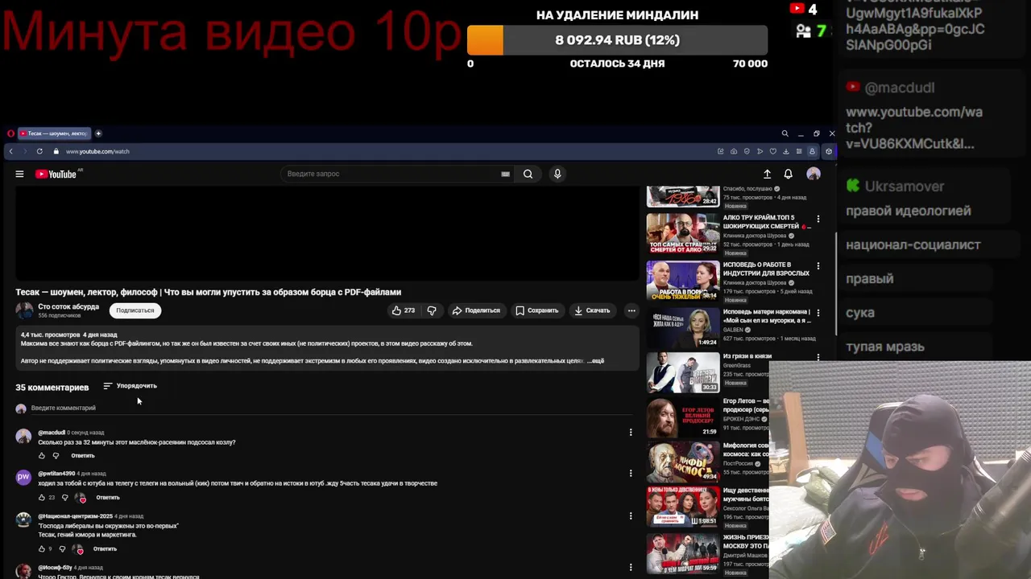Open video АЛКО ТРУ КРАЙМ thumbnail
This screenshot has width=1031, height=579.
pos(683,233)
